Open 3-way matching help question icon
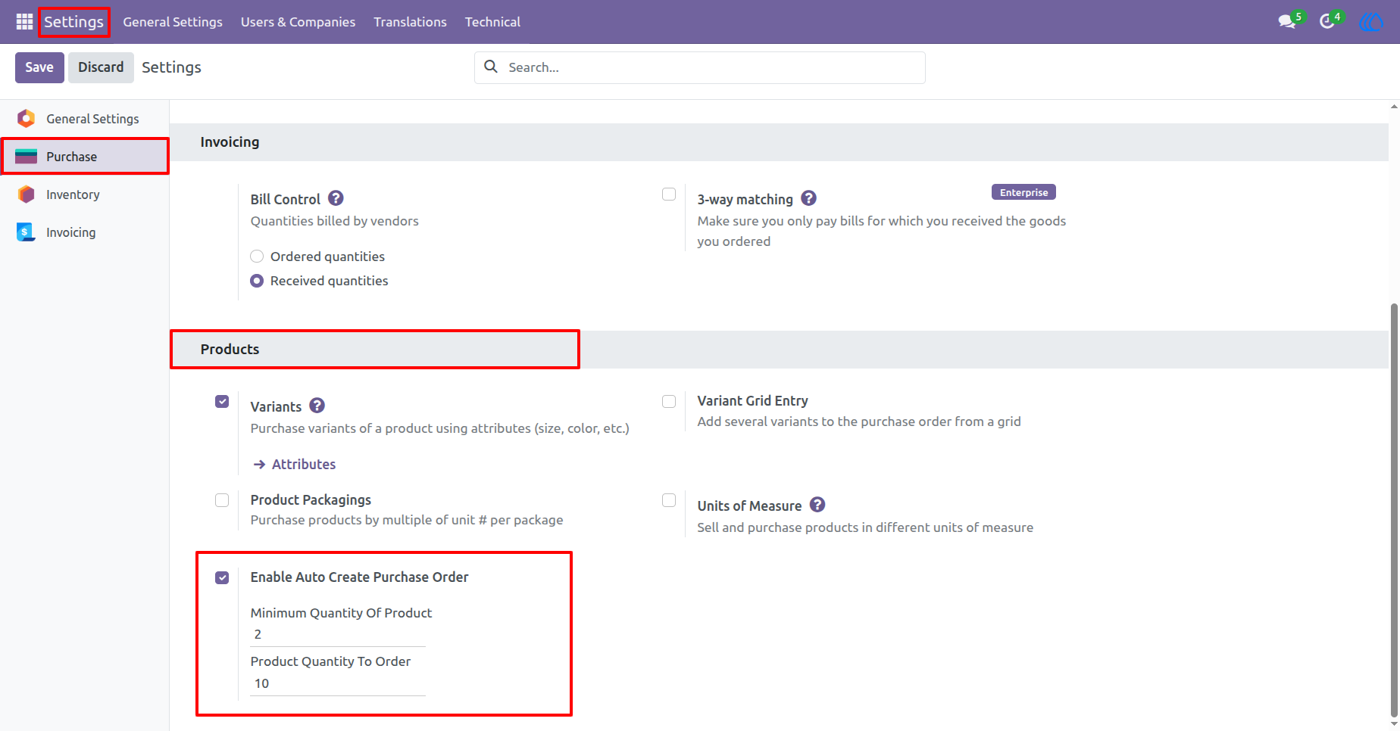Viewport: 1400px width, 731px height. tap(808, 198)
